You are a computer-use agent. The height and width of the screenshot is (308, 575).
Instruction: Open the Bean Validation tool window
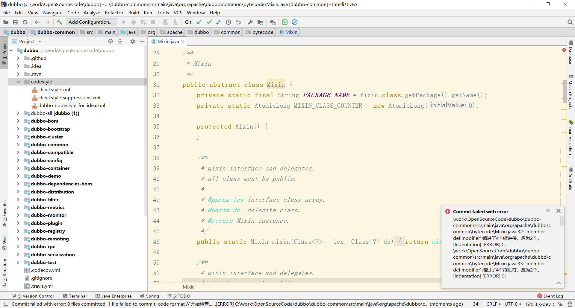pyautogui.click(x=571, y=137)
